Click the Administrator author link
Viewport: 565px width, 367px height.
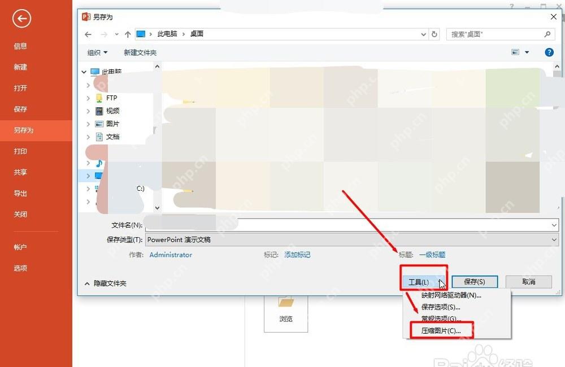point(171,255)
